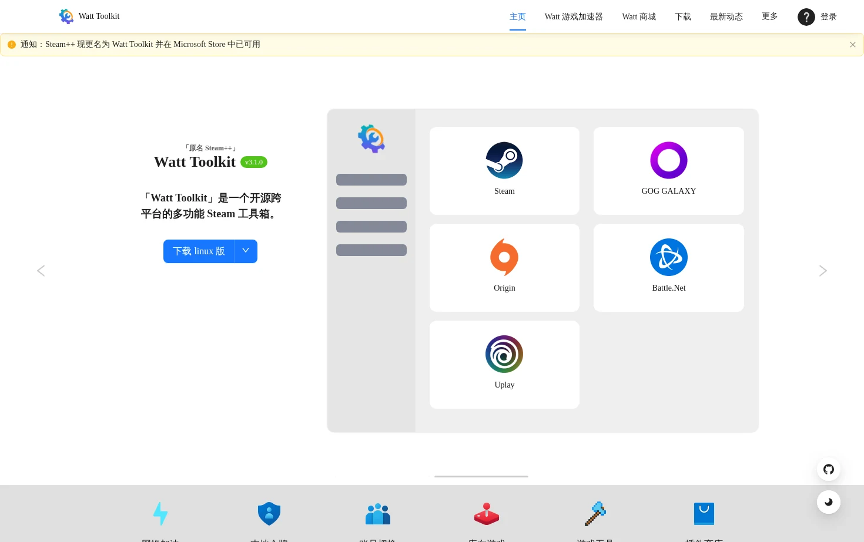
Task: Open Watt 游戏加速器 menu item
Action: 574,16
